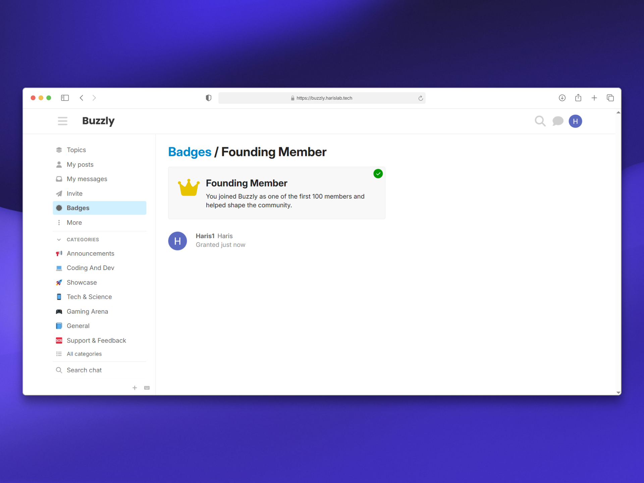This screenshot has width=644, height=483.
Task: Click the H user avatar in the header
Action: (575, 121)
